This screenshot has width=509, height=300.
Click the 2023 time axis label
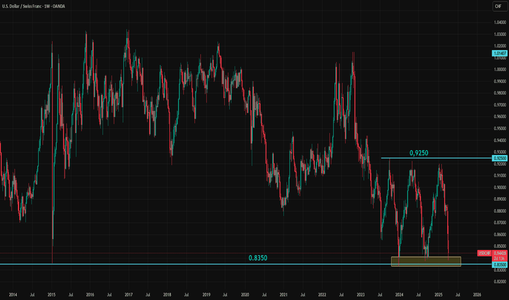pyautogui.click(x=360, y=295)
